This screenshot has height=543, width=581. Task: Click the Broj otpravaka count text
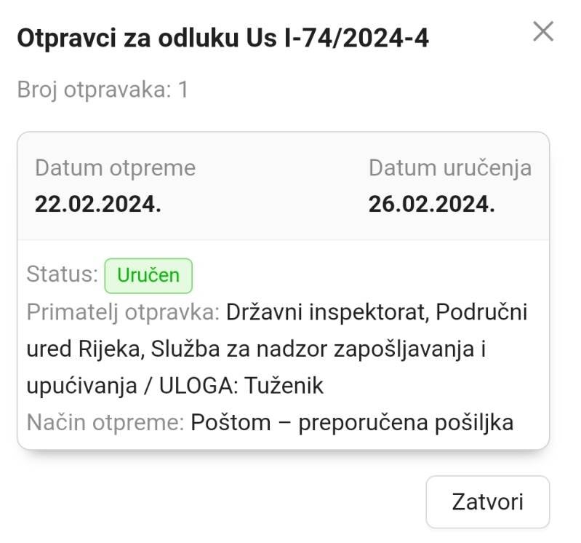coord(103,90)
